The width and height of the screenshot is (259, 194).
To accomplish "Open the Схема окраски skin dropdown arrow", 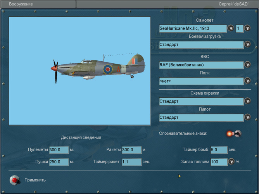I will 247,101.
